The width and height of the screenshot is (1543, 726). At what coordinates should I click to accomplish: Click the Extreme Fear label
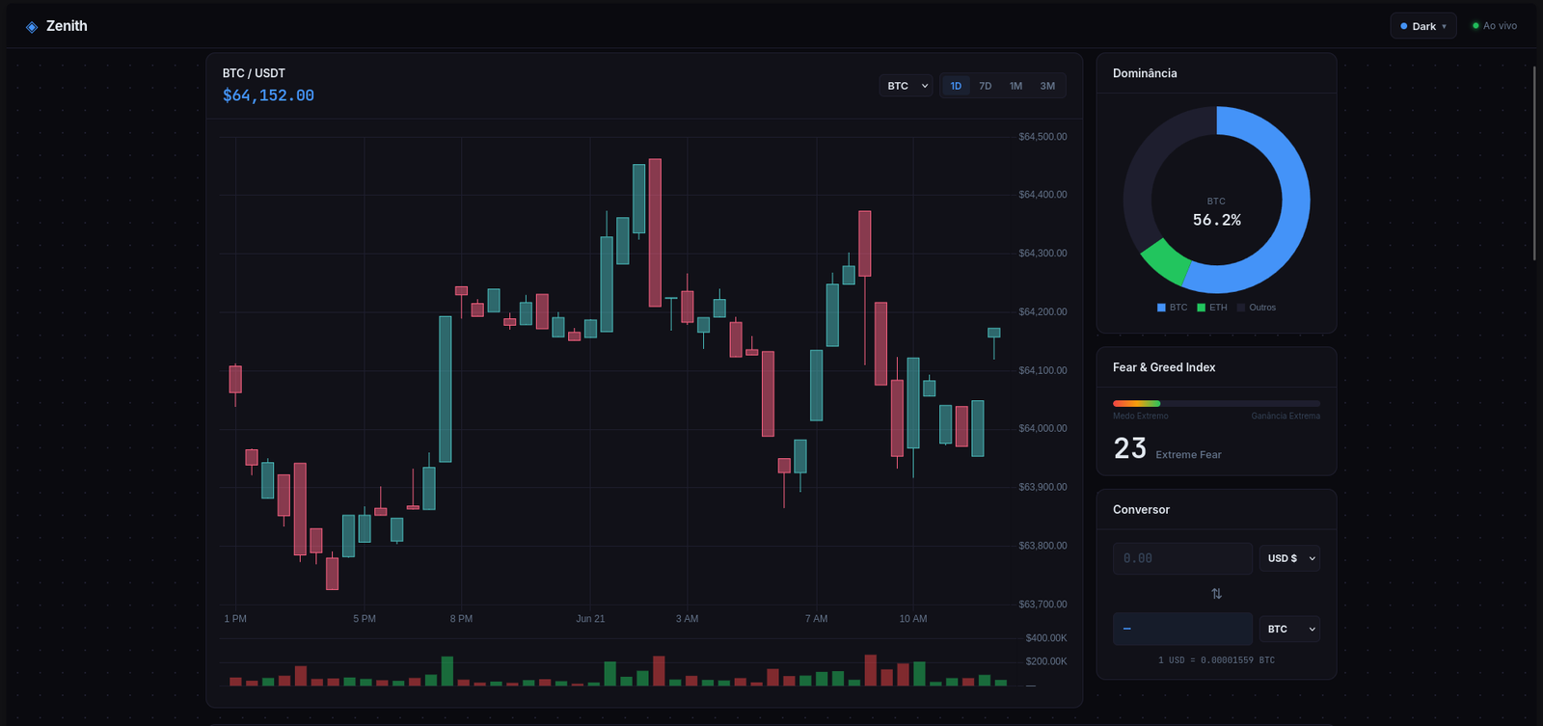pyautogui.click(x=1188, y=455)
